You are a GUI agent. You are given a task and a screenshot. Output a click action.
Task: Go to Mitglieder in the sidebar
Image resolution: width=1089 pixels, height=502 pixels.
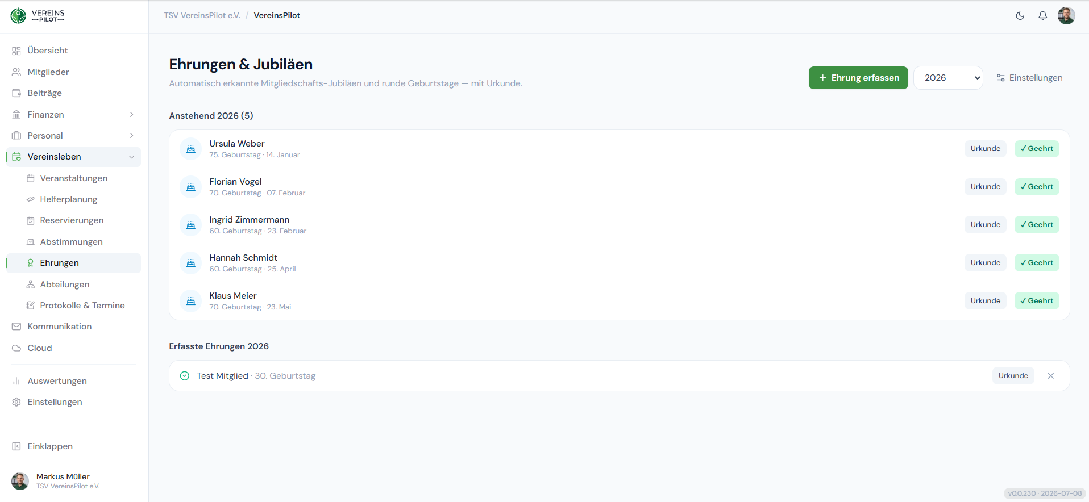73,72
